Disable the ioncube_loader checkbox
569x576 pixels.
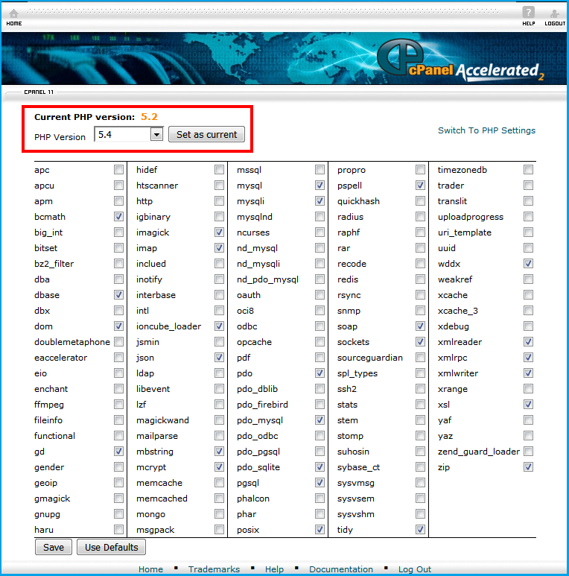219,326
